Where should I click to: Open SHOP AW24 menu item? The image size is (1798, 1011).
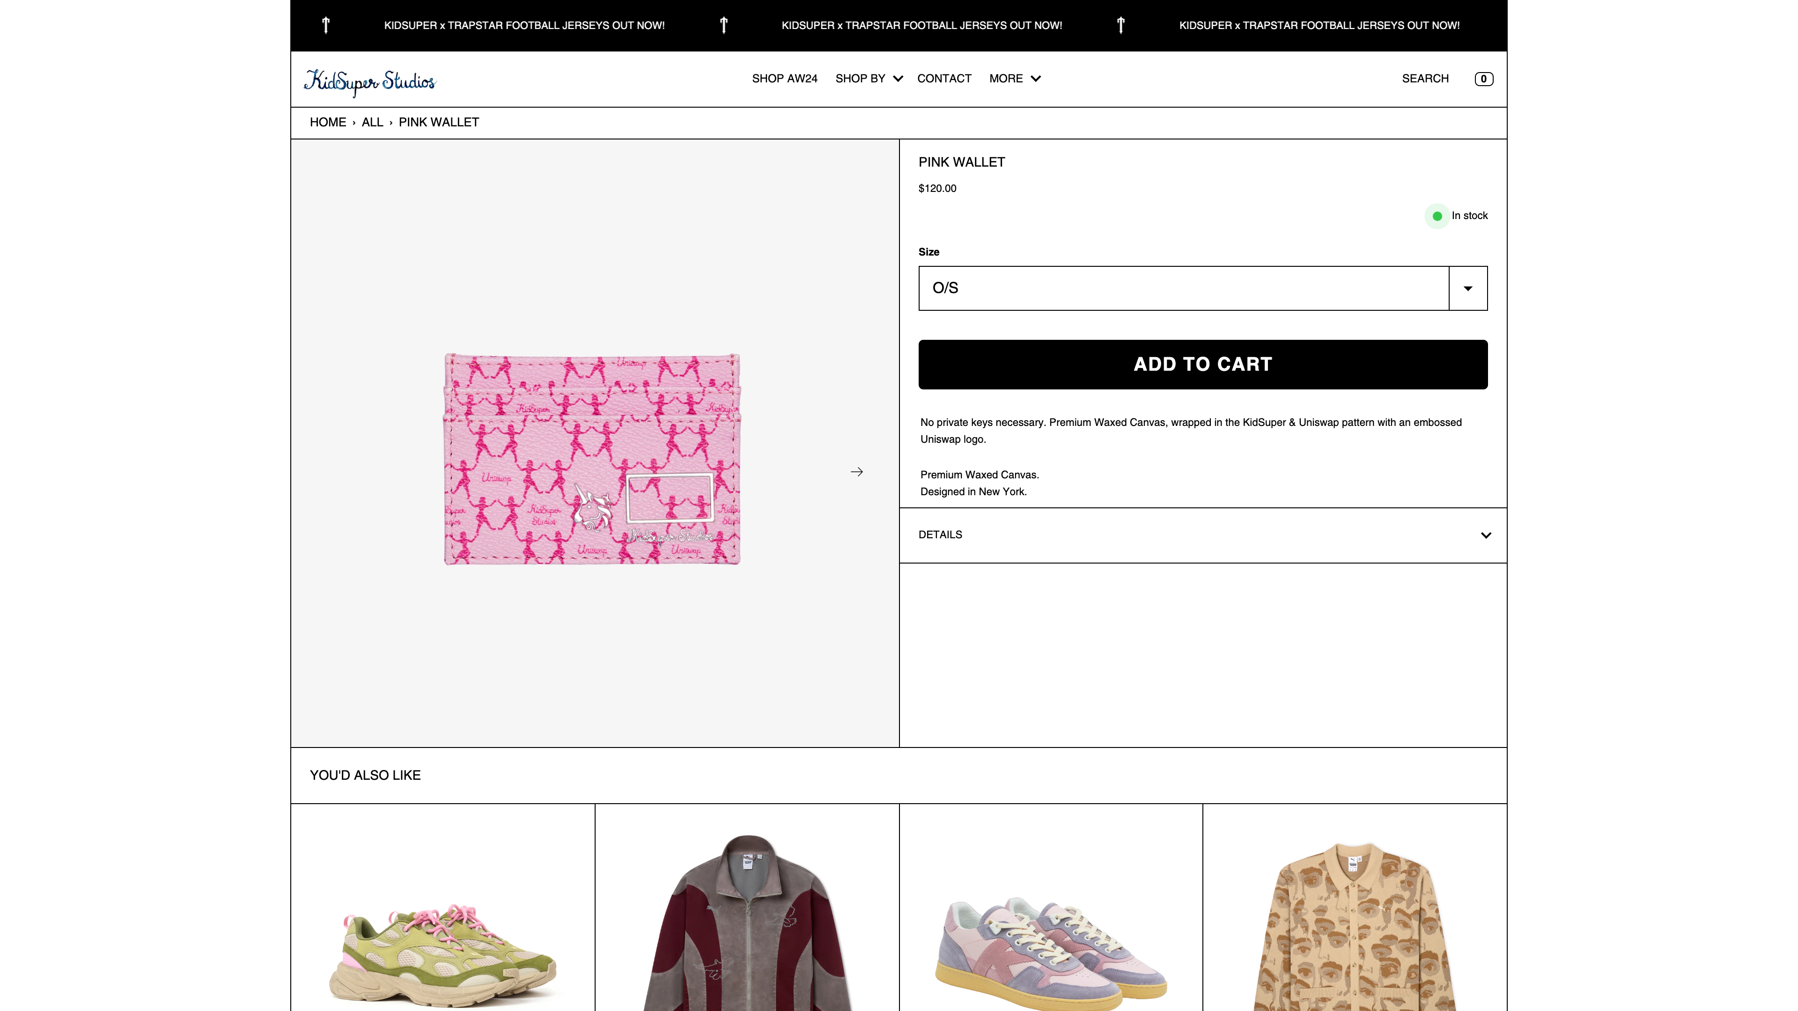(785, 79)
